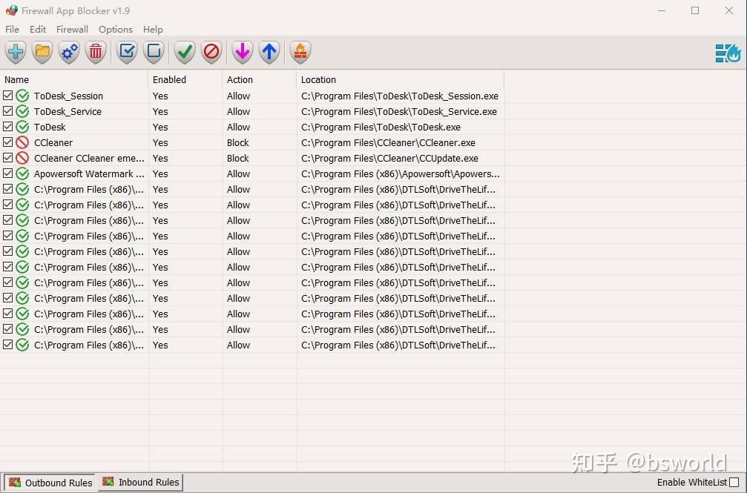Click the Apowersoft\Apowers... location path
This screenshot has height=493, width=747.
400,174
